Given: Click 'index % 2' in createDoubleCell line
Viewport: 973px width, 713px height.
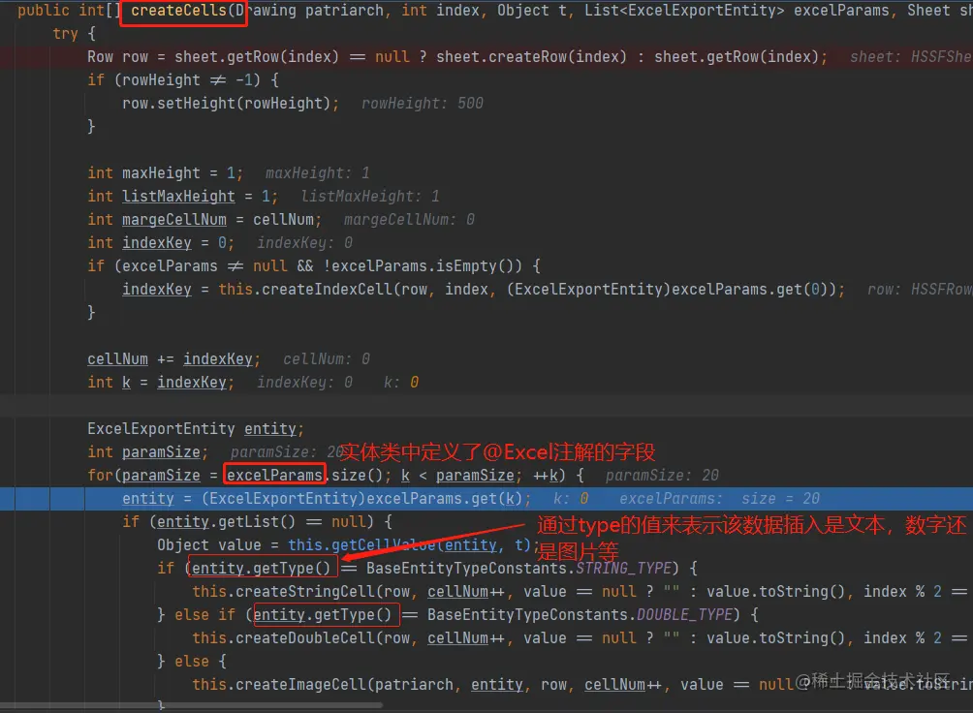Looking at the screenshot, I should point(902,638).
